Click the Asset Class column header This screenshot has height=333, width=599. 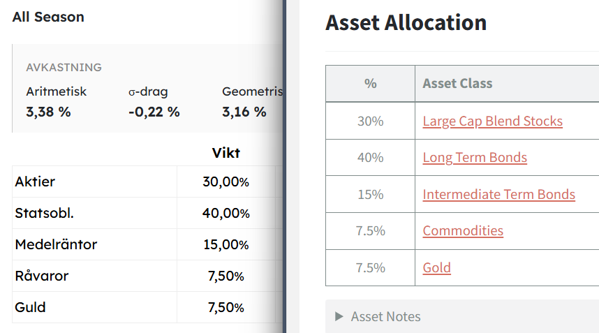click(x=457, y=84)
